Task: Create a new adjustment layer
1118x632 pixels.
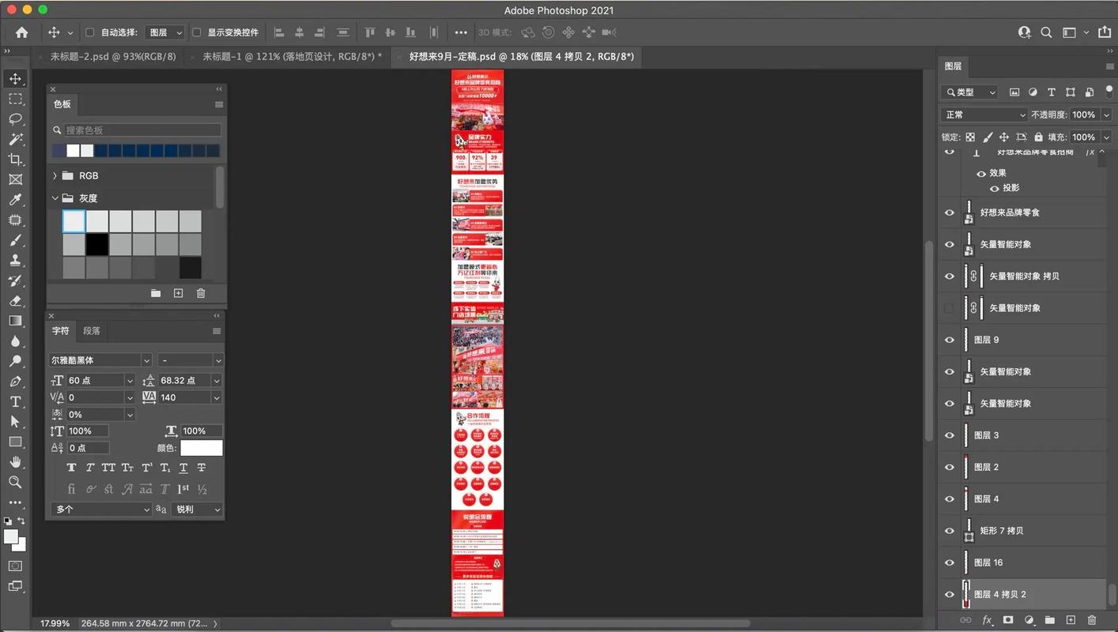Action: 1029,620
